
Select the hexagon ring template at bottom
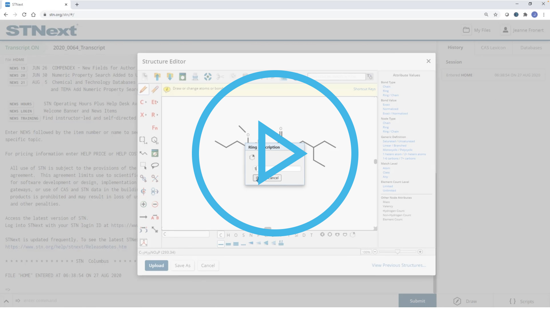[330, 234]
